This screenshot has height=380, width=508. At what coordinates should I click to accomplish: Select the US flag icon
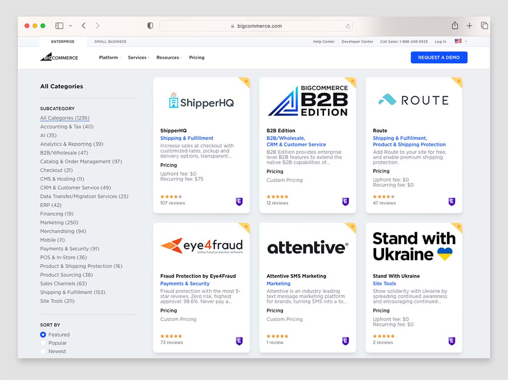pyautogui.click(x=458, y=41)
